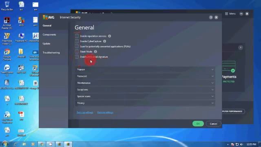This screenshot has height=147, width=261.
Task: Open Acrobat Reader DC desktop shortcut
Action: click(7, 23)
